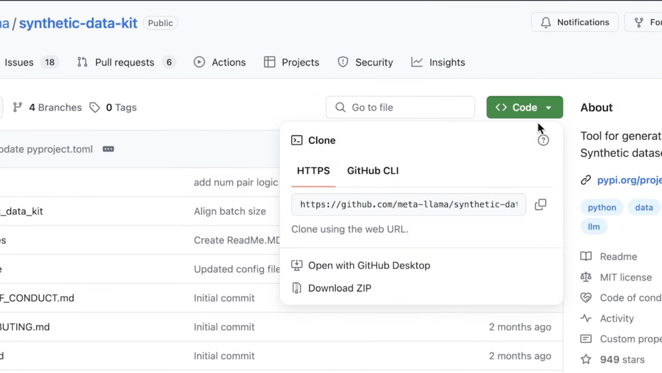The image size is (662, 373).
Task: Open the 'add num pair logic' commit message
Action: 236,183
